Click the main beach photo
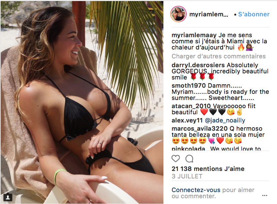The height and width of the screenshot is (204, 277). pyautogui.click(x=82, y=102)
